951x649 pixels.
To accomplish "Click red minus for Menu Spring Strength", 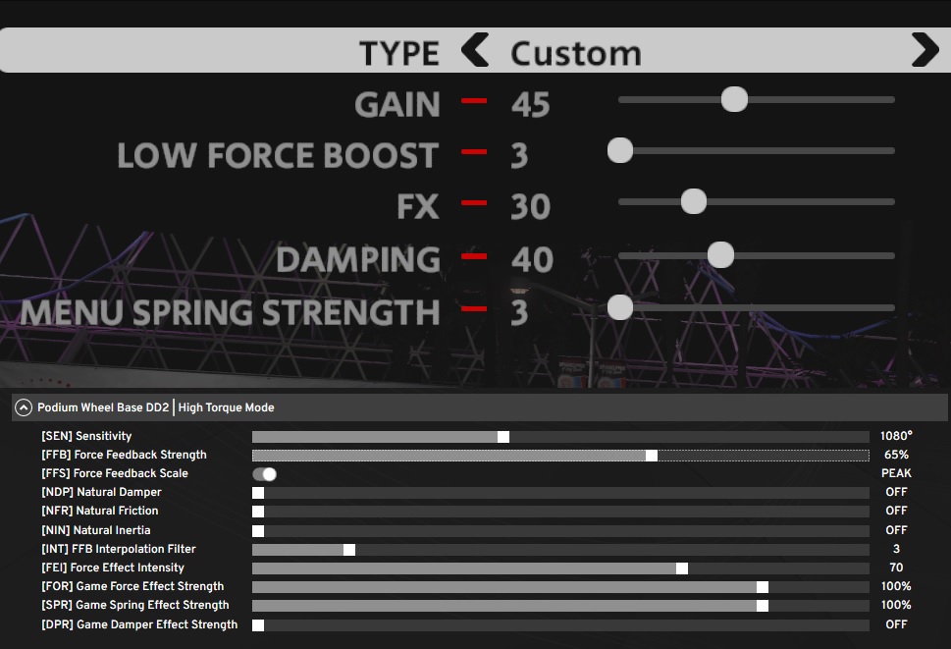I will 475,308.
